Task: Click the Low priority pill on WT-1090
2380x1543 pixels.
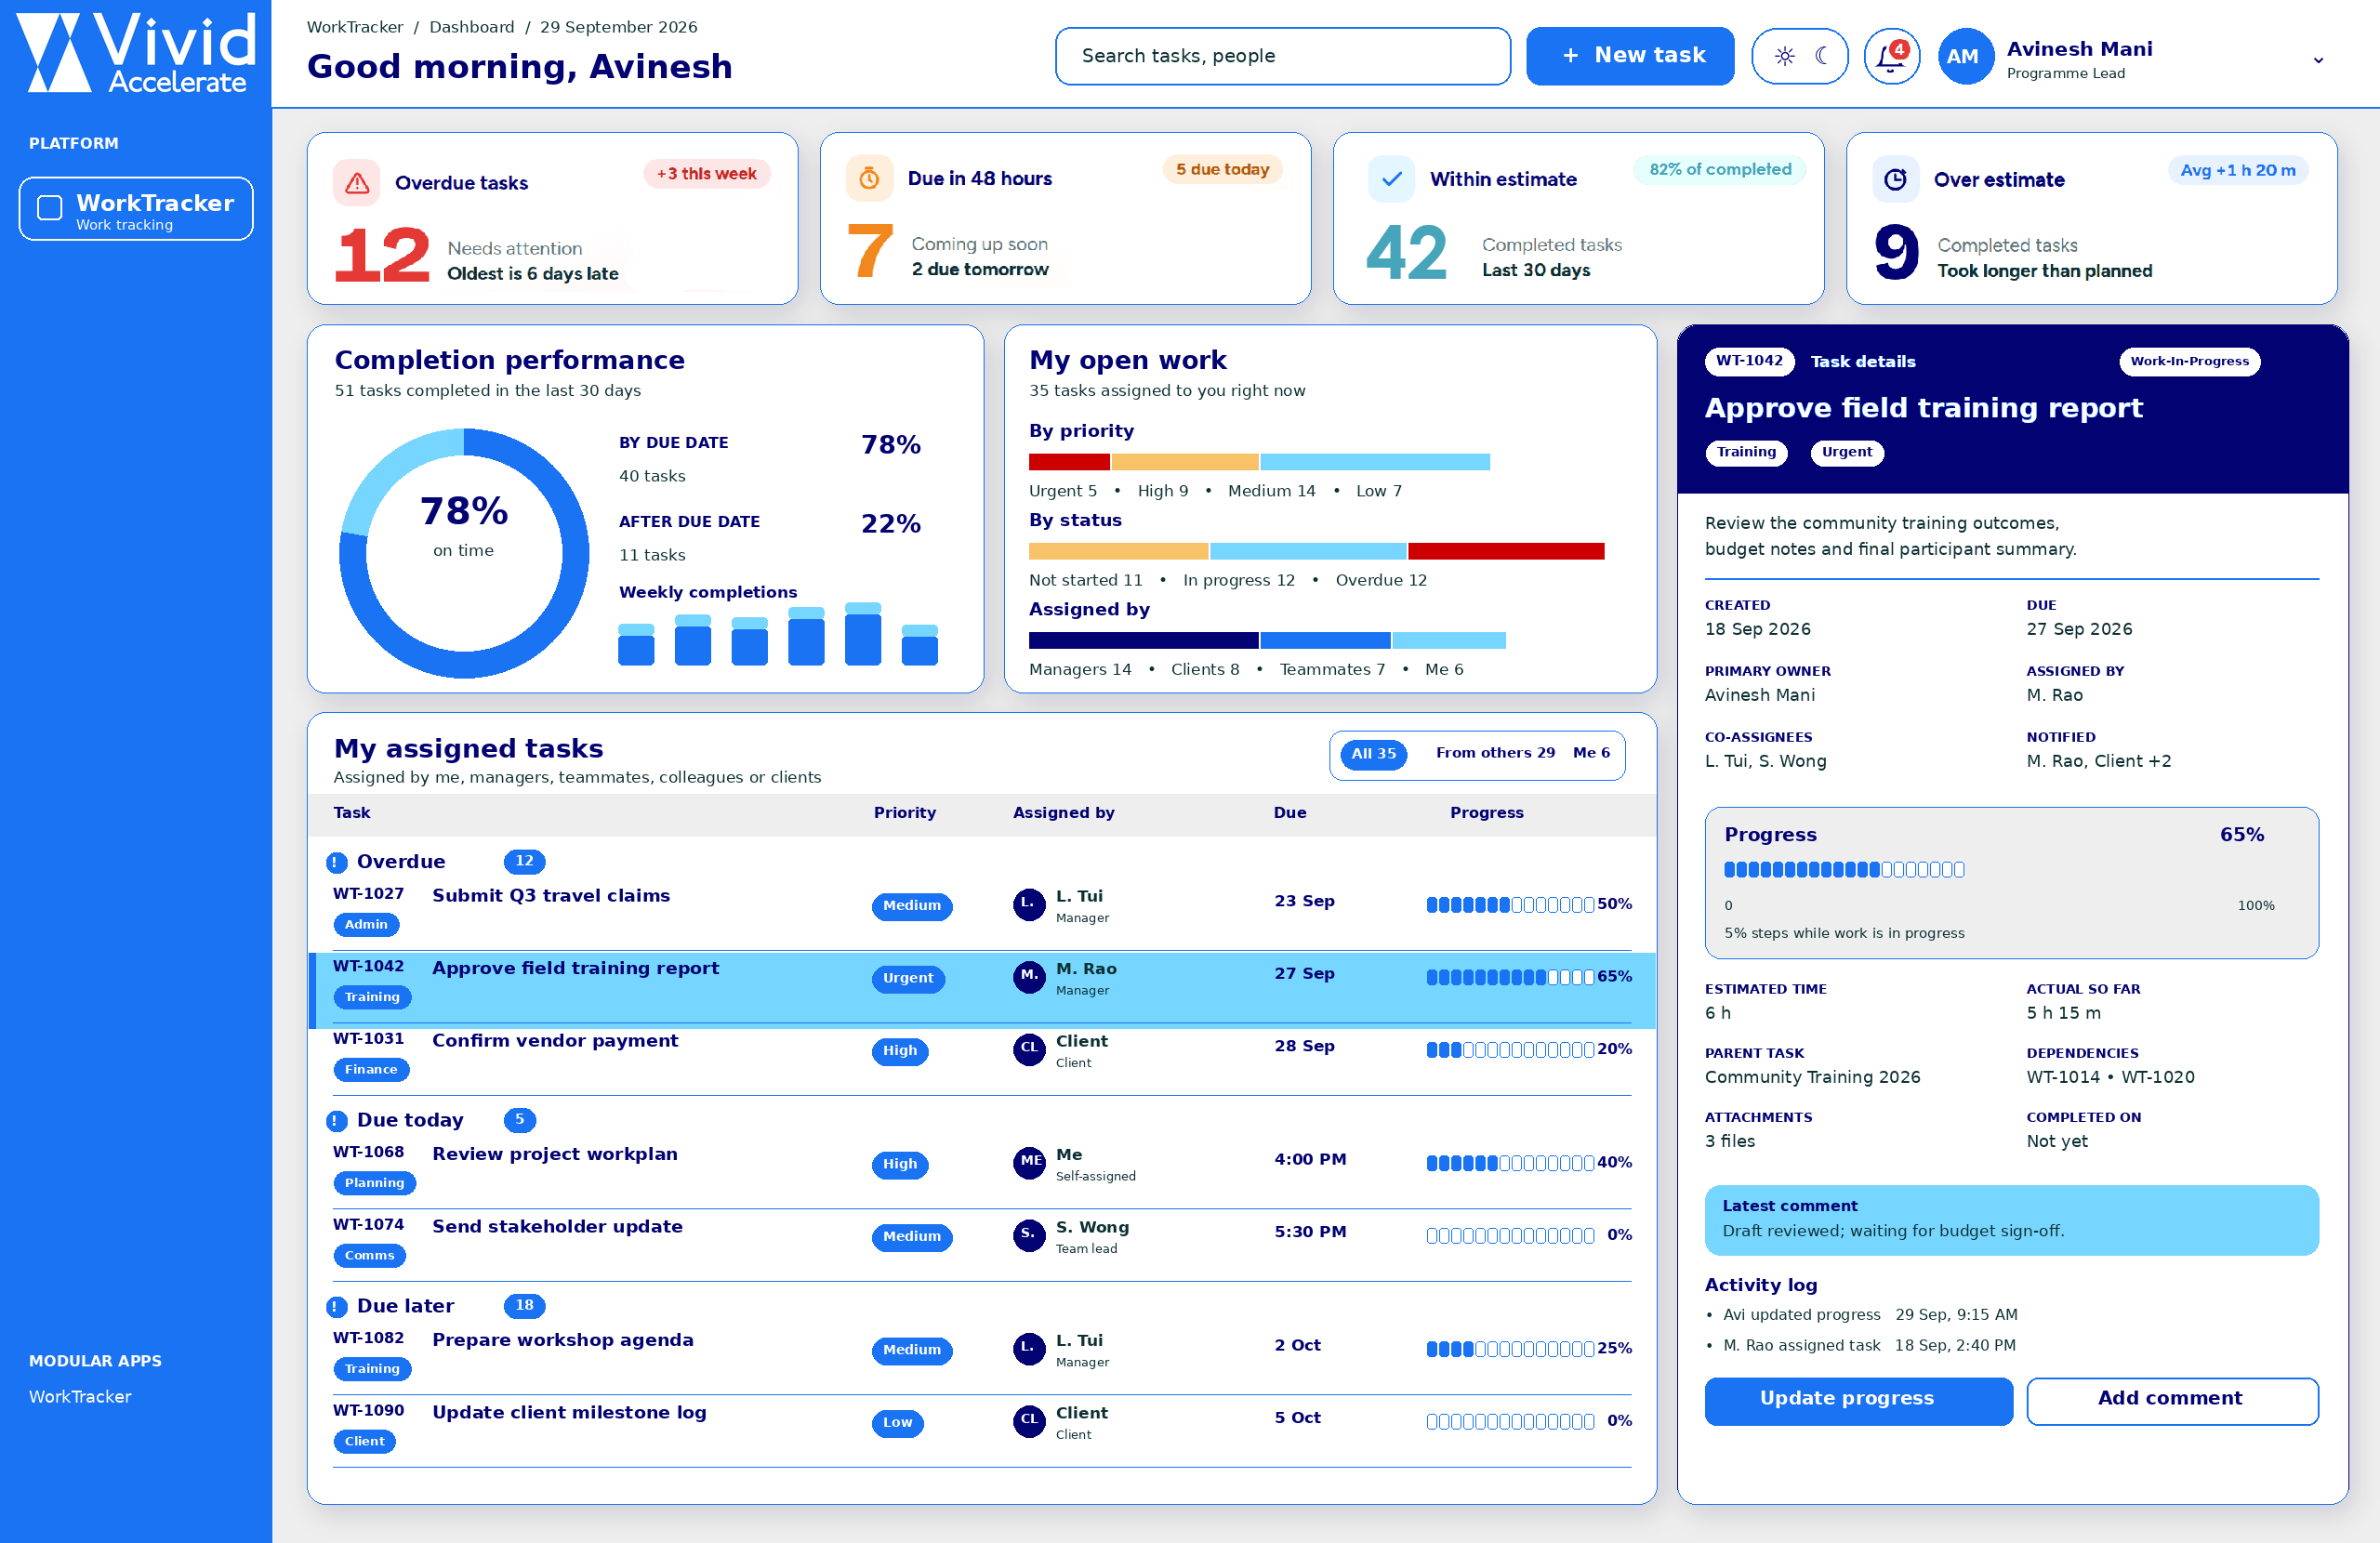Action: click(x=897, y=1423)
